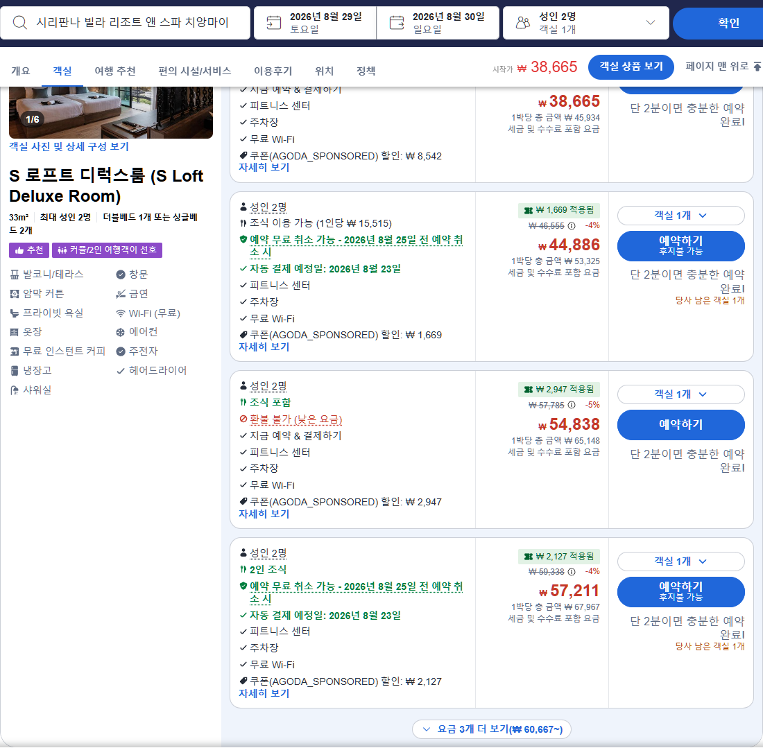
Task: Click the 옷장 closet icon
Action: (x=15, y=332)
